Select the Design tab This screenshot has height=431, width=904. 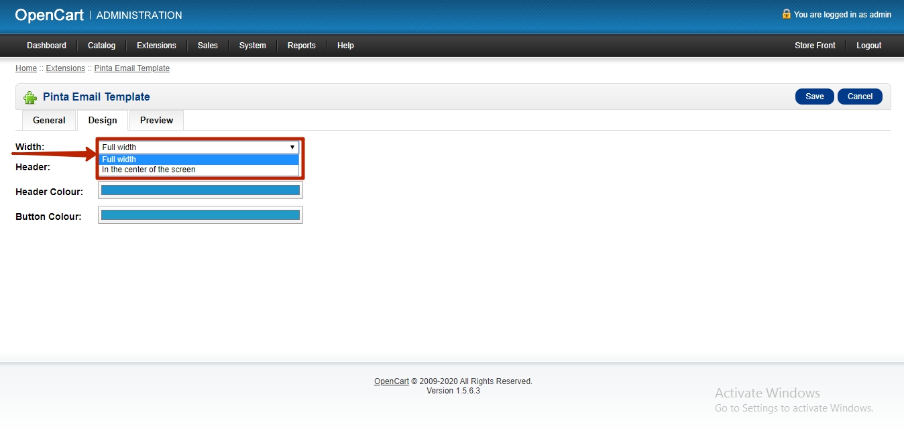103,121
